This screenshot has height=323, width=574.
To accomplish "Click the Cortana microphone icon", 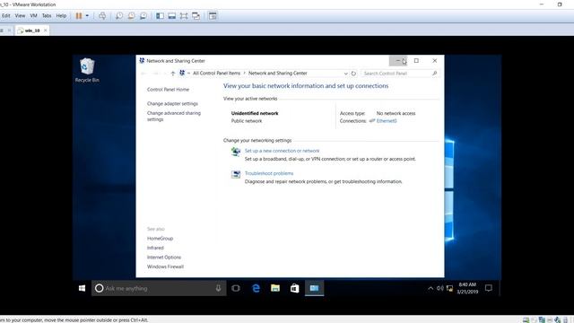I will tap(218, 288).
